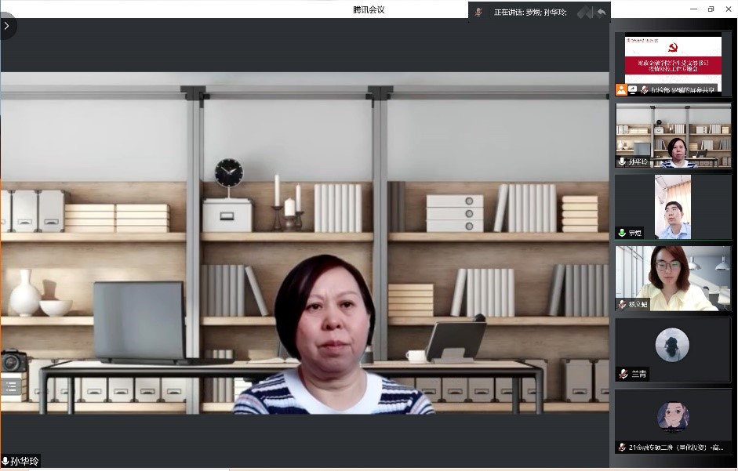Click the double-diamond icon in speaking bar
This screenshot has height=471, width=738.
(x=584, y=13)
